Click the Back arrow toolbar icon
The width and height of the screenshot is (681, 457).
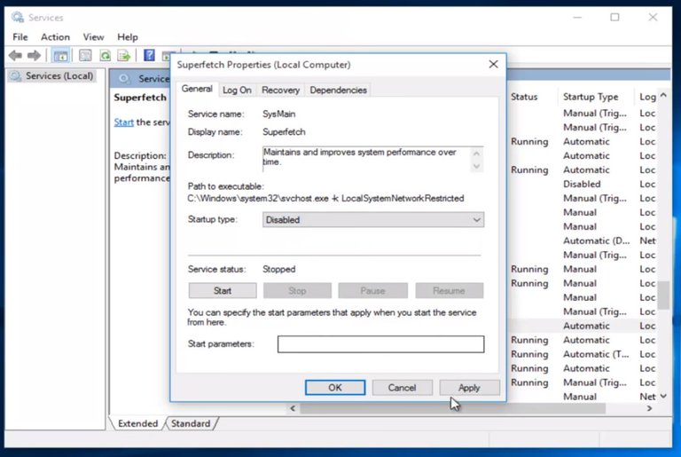point(15,56)
